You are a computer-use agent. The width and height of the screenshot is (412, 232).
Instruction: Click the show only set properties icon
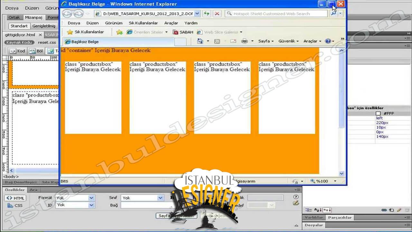click(x=327, y=210)
